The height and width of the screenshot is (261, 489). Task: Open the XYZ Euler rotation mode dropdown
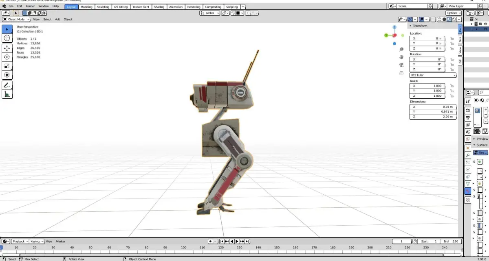coord(433,75)
